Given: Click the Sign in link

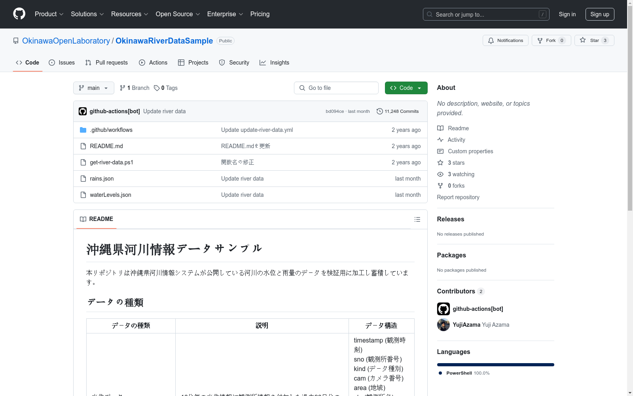Looking at the screenshot, I should (x=567, y=14).
